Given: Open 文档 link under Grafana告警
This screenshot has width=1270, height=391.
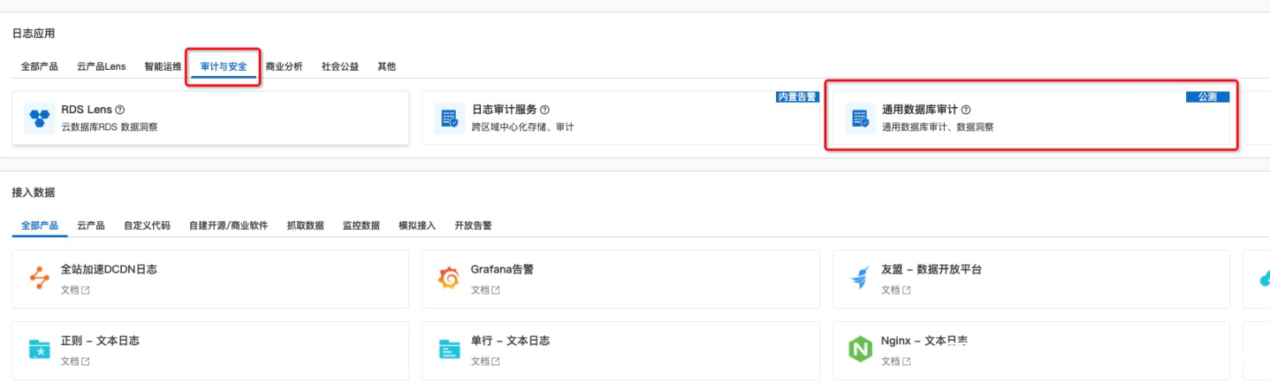Looking at the screenshot, I should tap(485, 290).
